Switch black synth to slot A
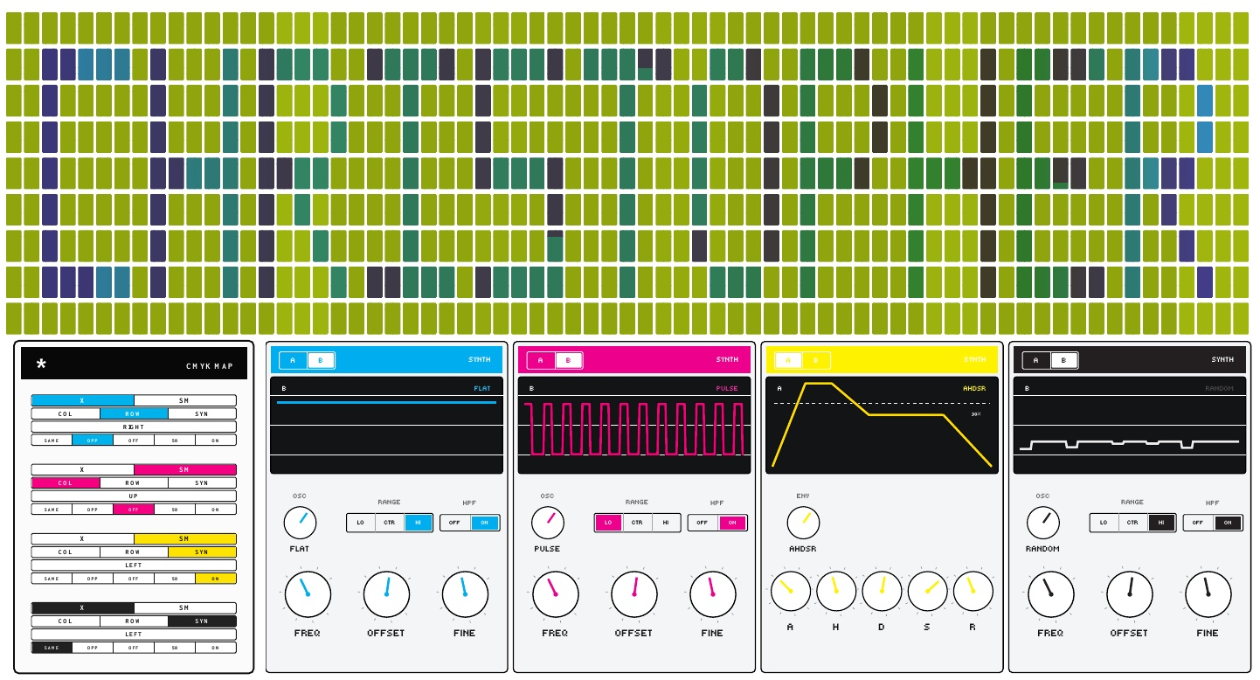Image resolution: width=1260 pixels, height=680 pixels. (1036, 360)
